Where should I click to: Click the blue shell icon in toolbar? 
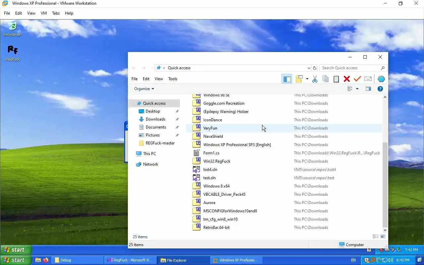click(x=381, y=79)
